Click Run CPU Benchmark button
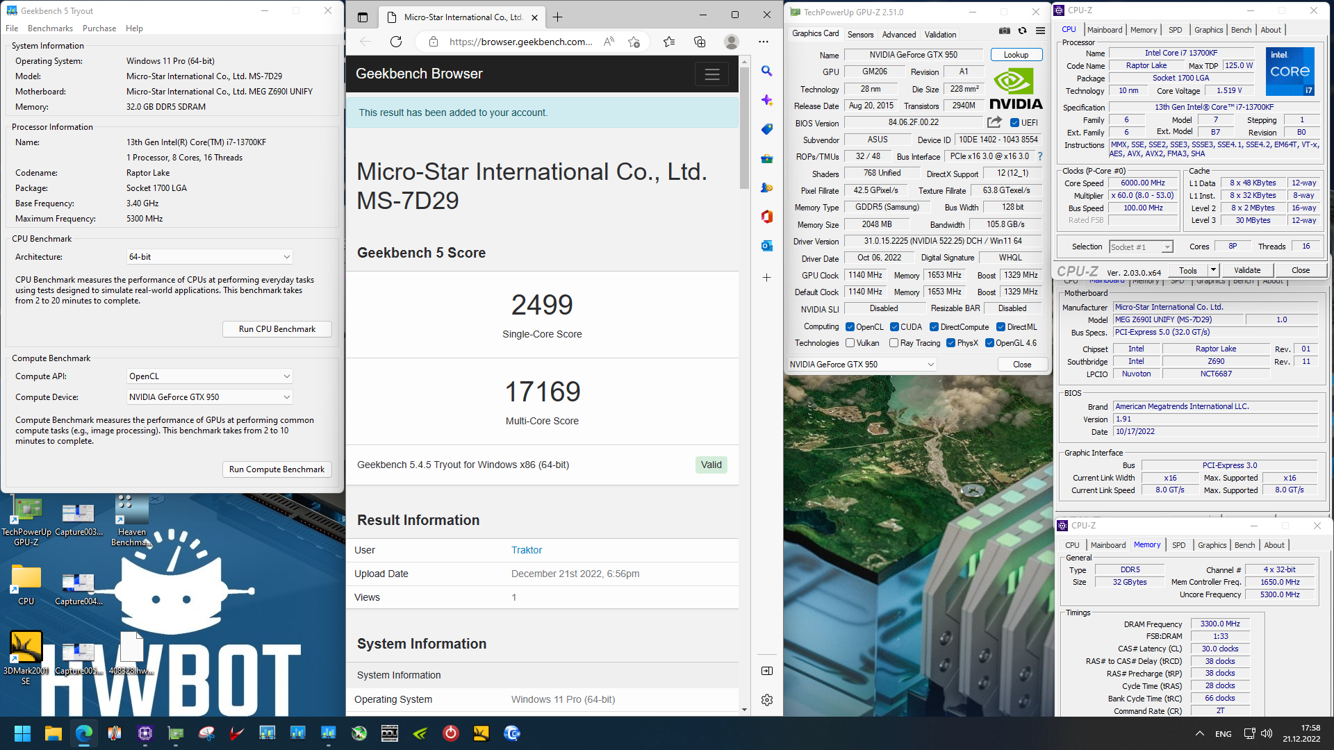This screenshot has height=750, width=1334. click(277, 329)
